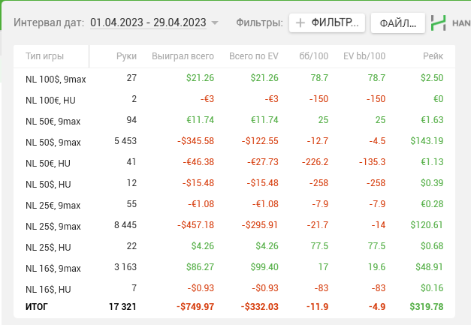Click the plus icon on the filter button
471x325 pixels.
[x=300, y=23]
